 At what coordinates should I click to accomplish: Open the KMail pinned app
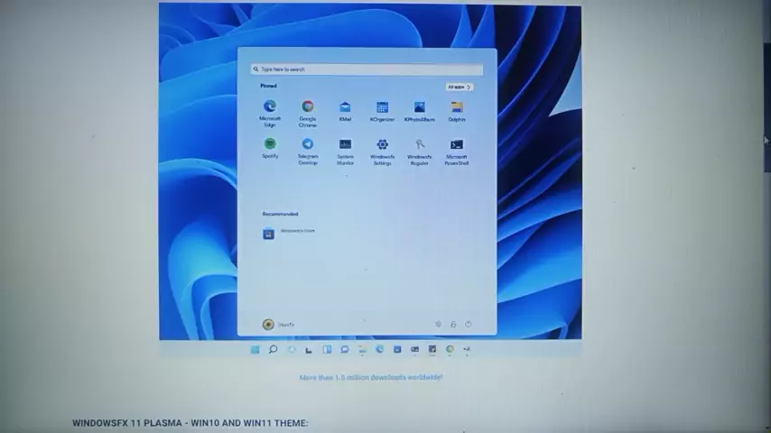[x=345, y=111]
